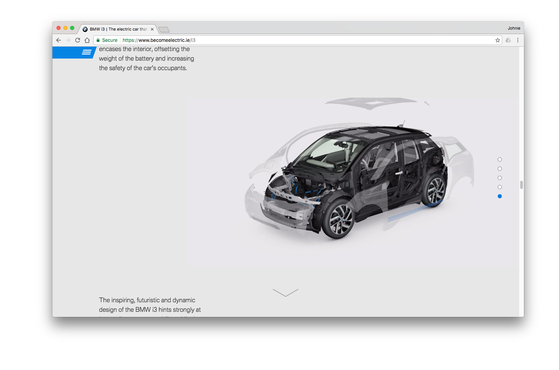Image resolution: width=559 pixels, height=370 pixels.
Task: Open the browser home page
Action: (87, 40)
